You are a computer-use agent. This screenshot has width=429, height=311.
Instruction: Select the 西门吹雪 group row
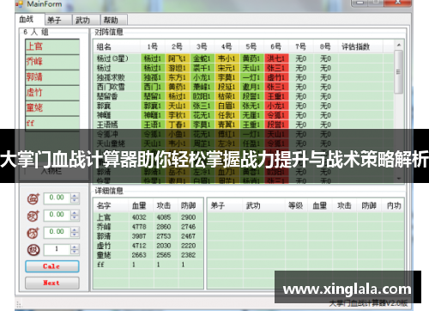tap(244, 87)
